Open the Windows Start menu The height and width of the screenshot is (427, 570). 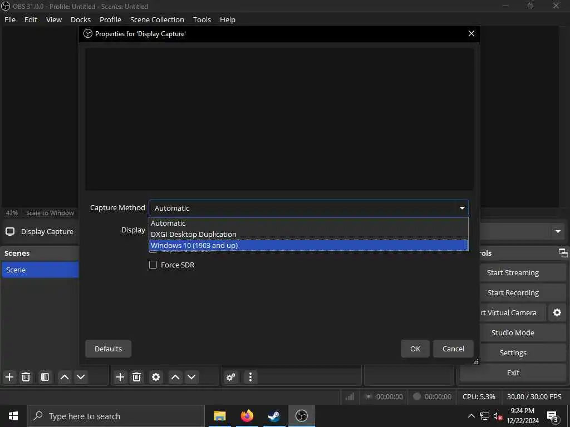(x=13, y=416)
